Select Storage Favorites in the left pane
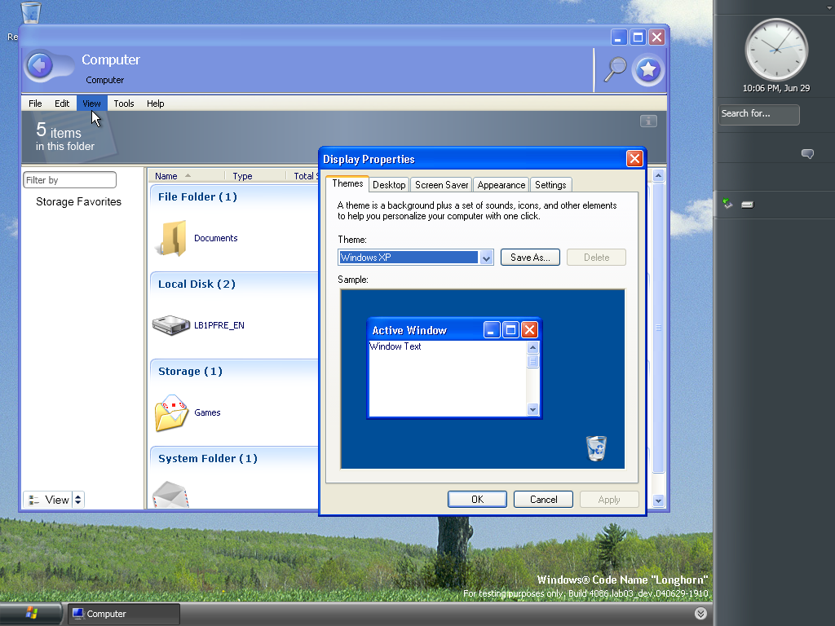The image size is (835, 626). click(x=79, y=202)
